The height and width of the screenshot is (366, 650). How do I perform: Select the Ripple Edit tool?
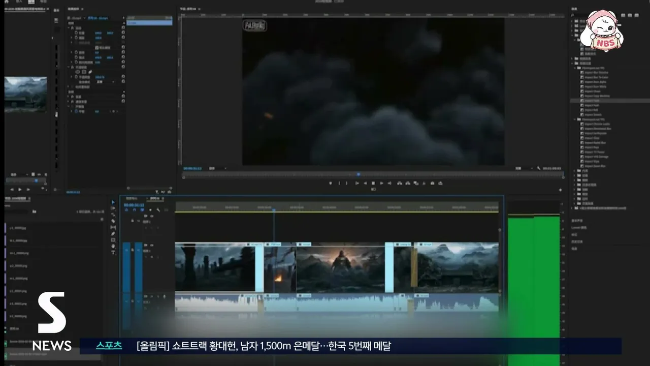[113, 215]
